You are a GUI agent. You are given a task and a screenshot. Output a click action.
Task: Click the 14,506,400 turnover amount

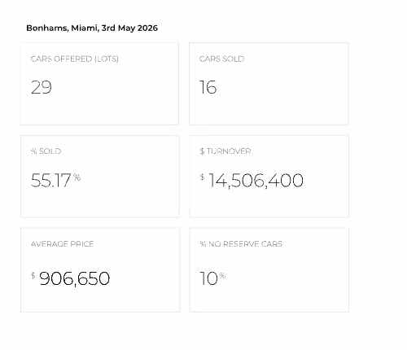(256, 181)
